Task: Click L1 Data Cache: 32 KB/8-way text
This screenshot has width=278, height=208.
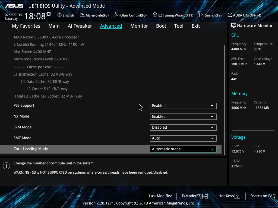Action: click(x=45, y=82)
